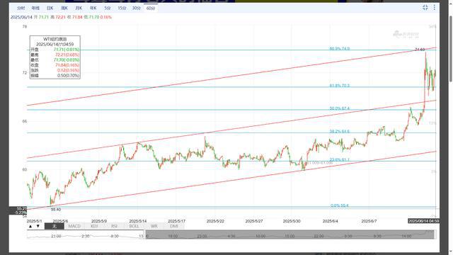Open the three-dot more options menu

coord(434,8)
